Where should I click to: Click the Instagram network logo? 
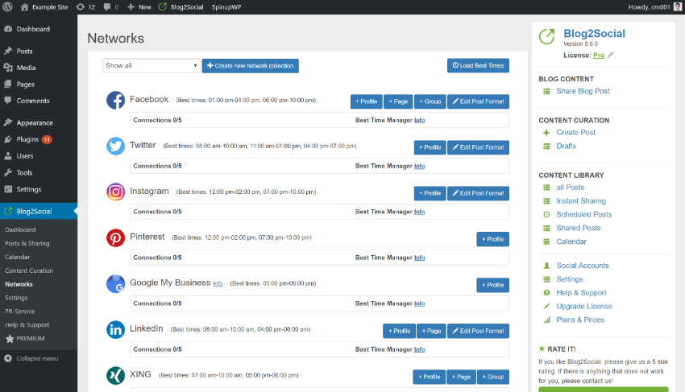[x=115, y=192]
